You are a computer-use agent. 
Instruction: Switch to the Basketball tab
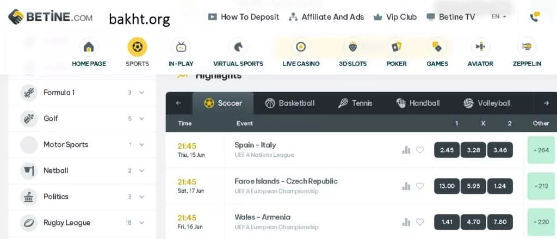290,103
